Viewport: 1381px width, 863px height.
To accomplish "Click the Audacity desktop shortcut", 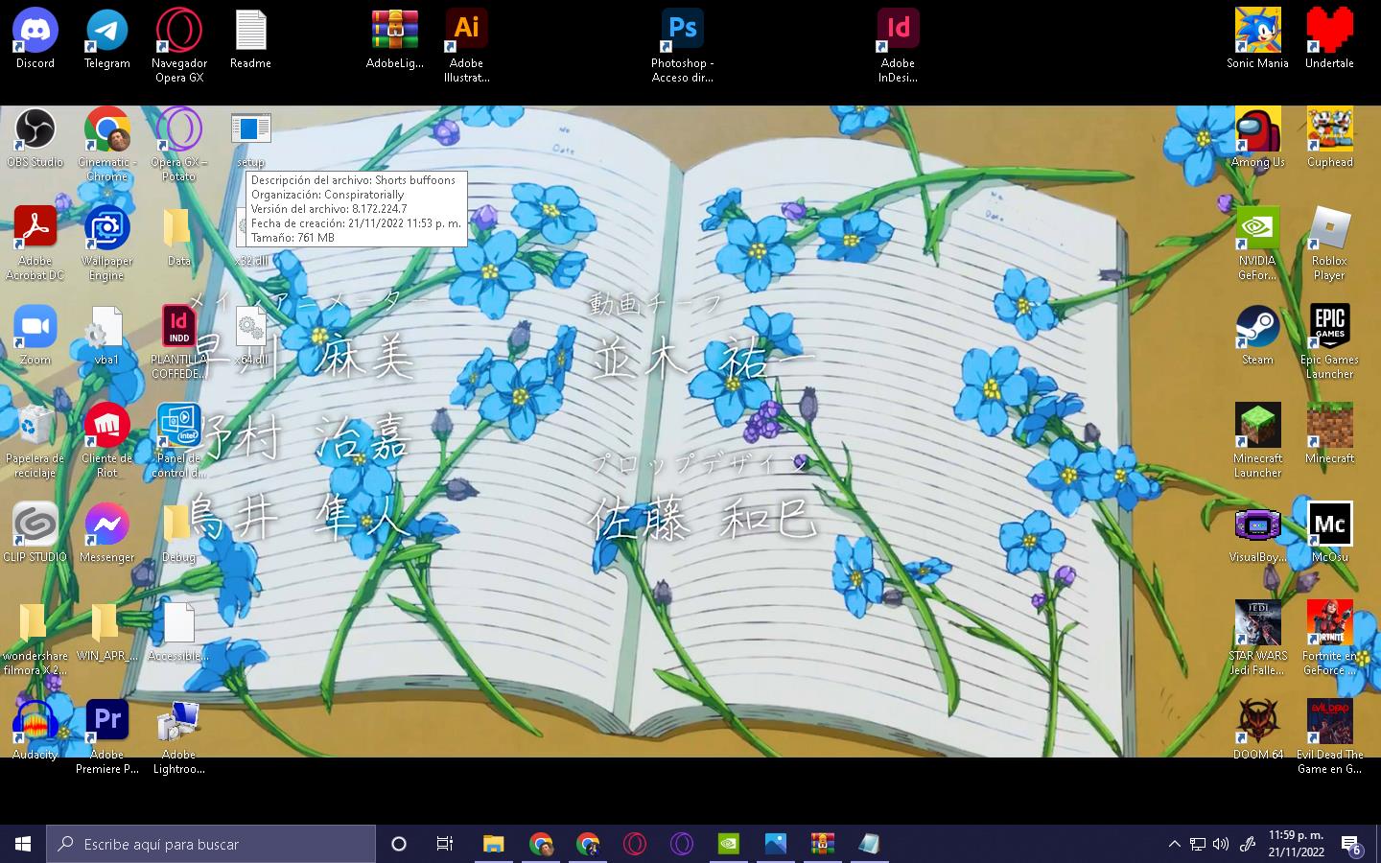I will tap(35, 722).
